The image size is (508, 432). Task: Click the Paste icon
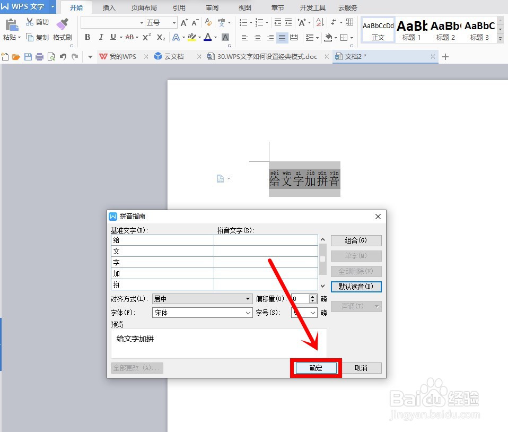pyautogui.click(x=11, y=25)
